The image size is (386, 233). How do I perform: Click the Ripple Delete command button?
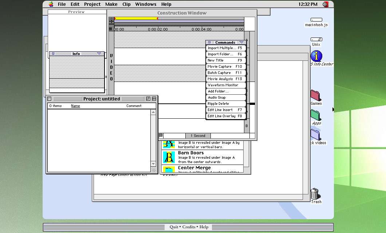[225, 104]
